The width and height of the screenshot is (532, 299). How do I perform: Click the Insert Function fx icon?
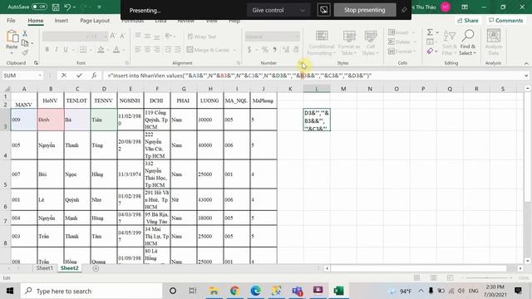click(94, 76)
